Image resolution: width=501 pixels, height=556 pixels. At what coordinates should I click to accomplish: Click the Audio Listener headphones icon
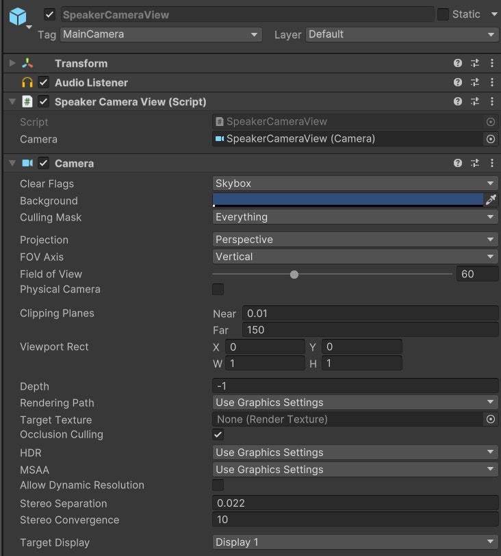pyautogui.click(x=27, y=83)
